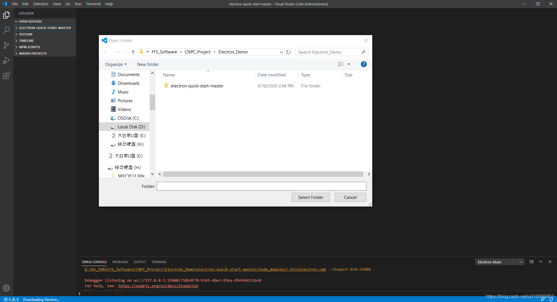The height and width of the screenshot is (302, 557).
Task: Cancel the Open Folder dialog
Action: (350, 197)
